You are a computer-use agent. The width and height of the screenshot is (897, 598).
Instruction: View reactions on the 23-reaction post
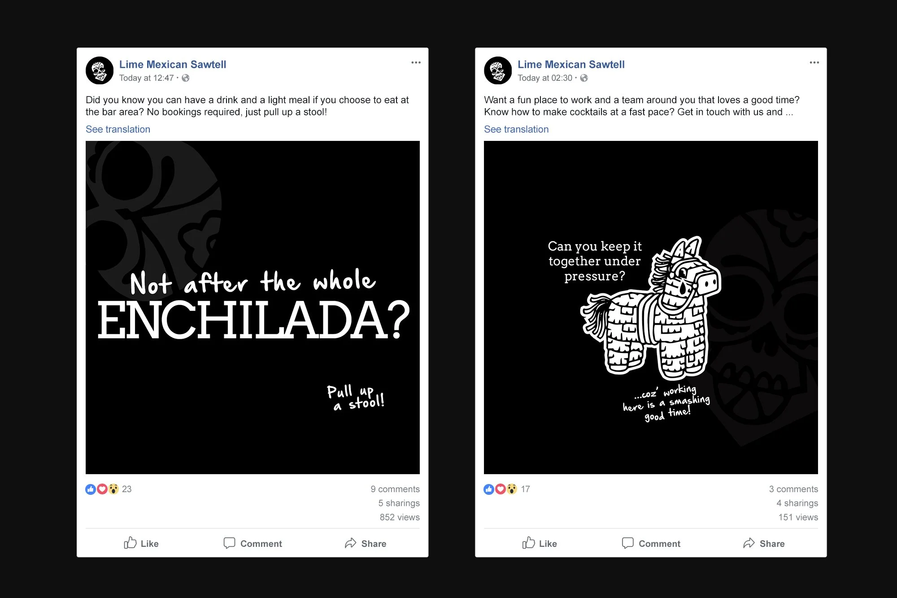point(108,489)
